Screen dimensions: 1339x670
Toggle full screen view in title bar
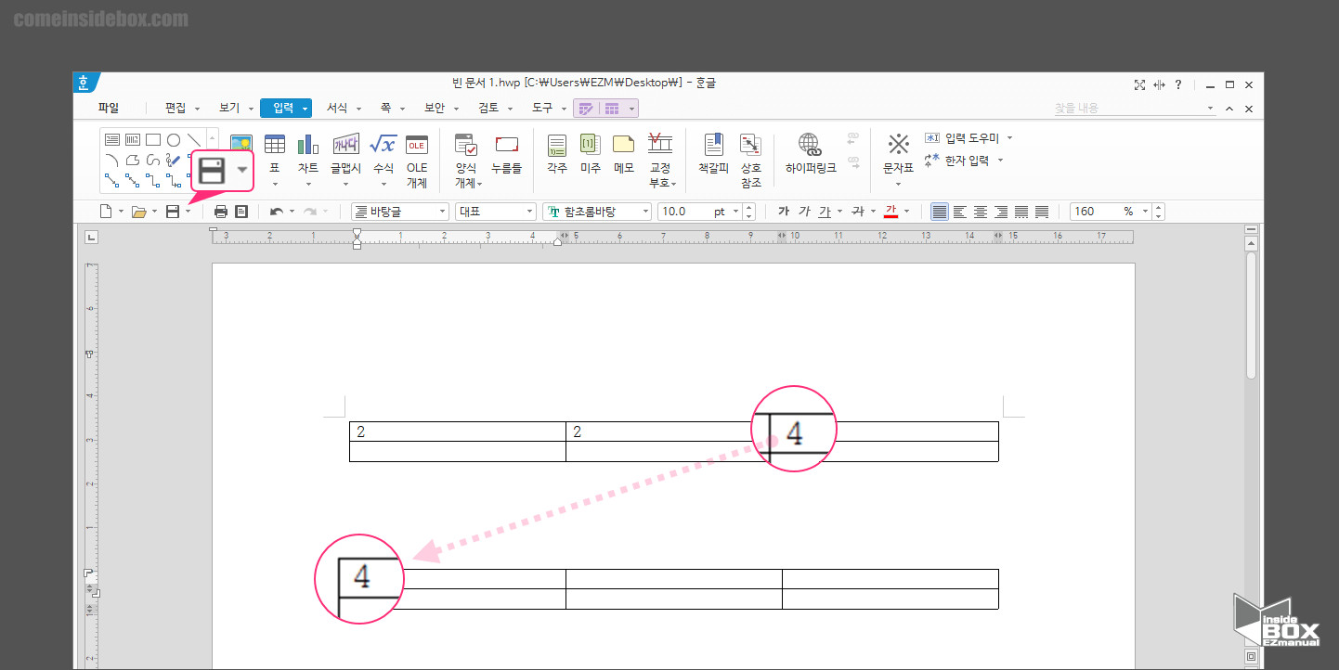(1139, 84)
